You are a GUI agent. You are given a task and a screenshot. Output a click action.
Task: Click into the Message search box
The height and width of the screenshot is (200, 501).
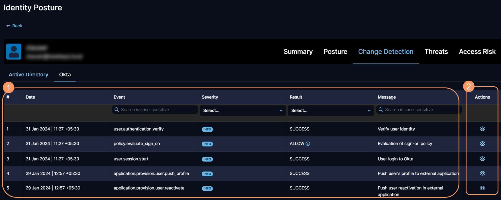(x=420, y=110)
